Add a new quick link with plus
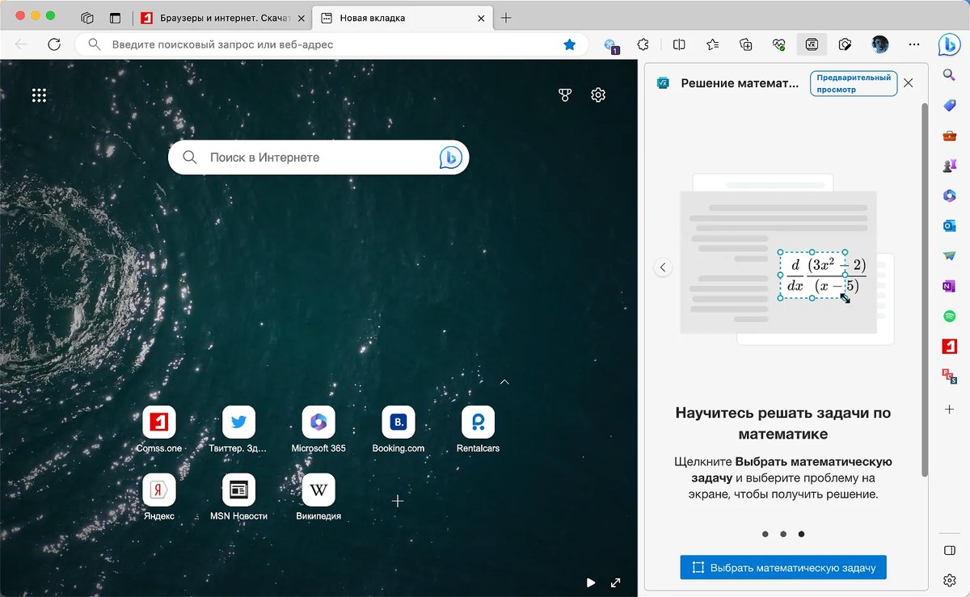970x597 pixels. click(398, 502)
